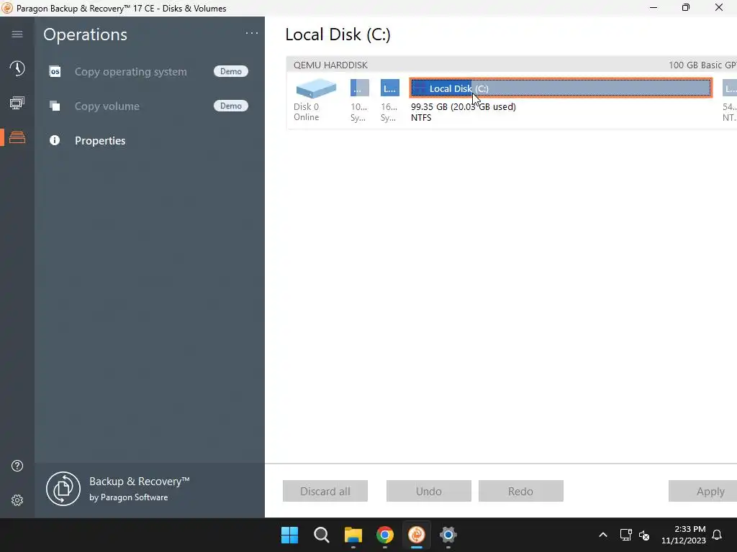This screenshot has width=737, height=552.
Task: Open File Explorer from taskbar
Action: click(x=353, y=535)
